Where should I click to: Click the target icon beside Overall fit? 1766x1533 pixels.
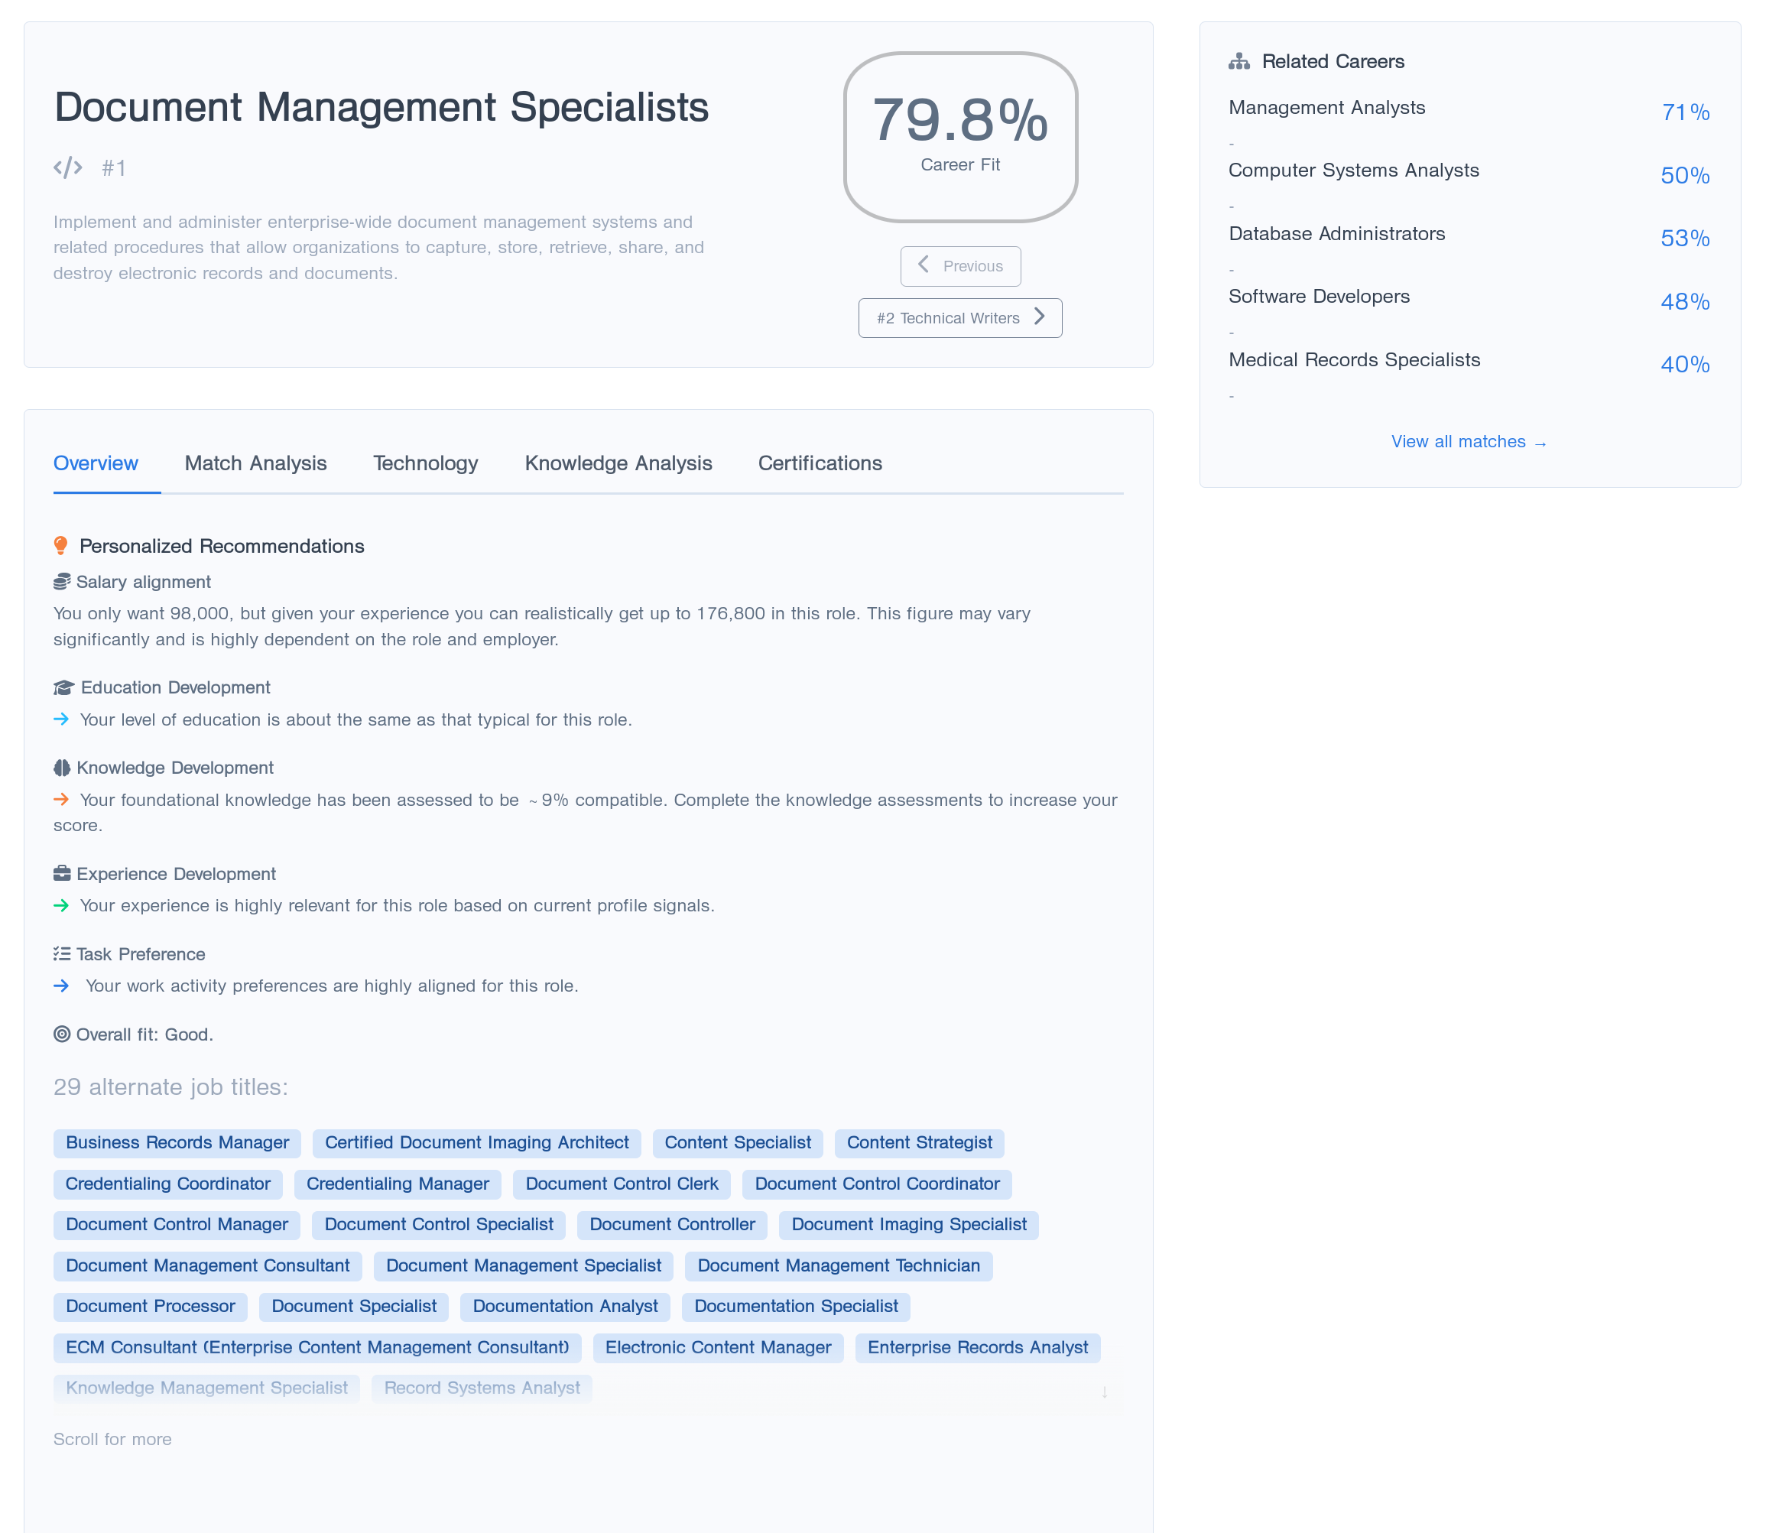62,1034
